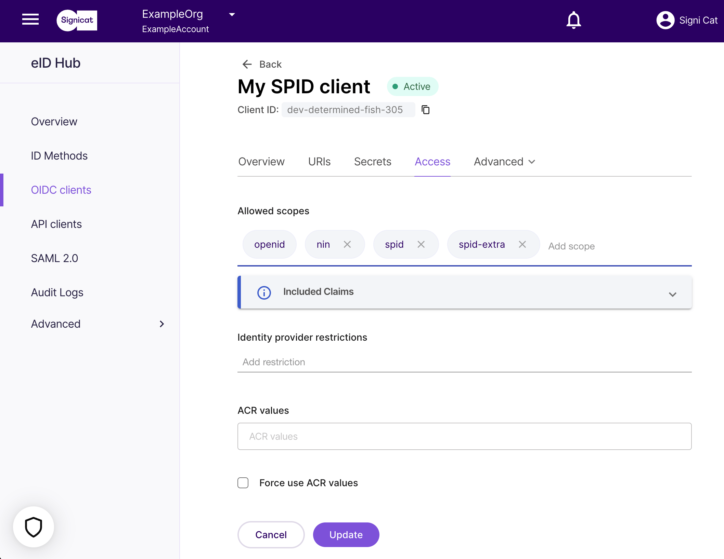Expand the Included Claims panel
The height and width of the screenshot is (559, 724).
673,294
